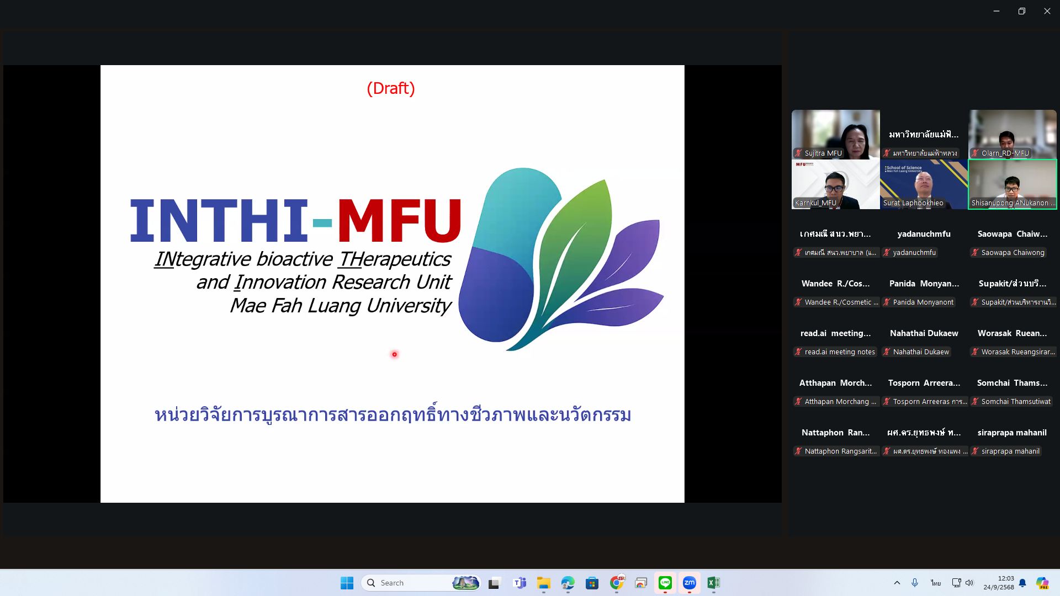Image resolution: width=1060 pixels, height=596 pixels.
Task: Open Microsoft Teams from the taskbar
Action: pyautogui.click(x=520, y=583)
